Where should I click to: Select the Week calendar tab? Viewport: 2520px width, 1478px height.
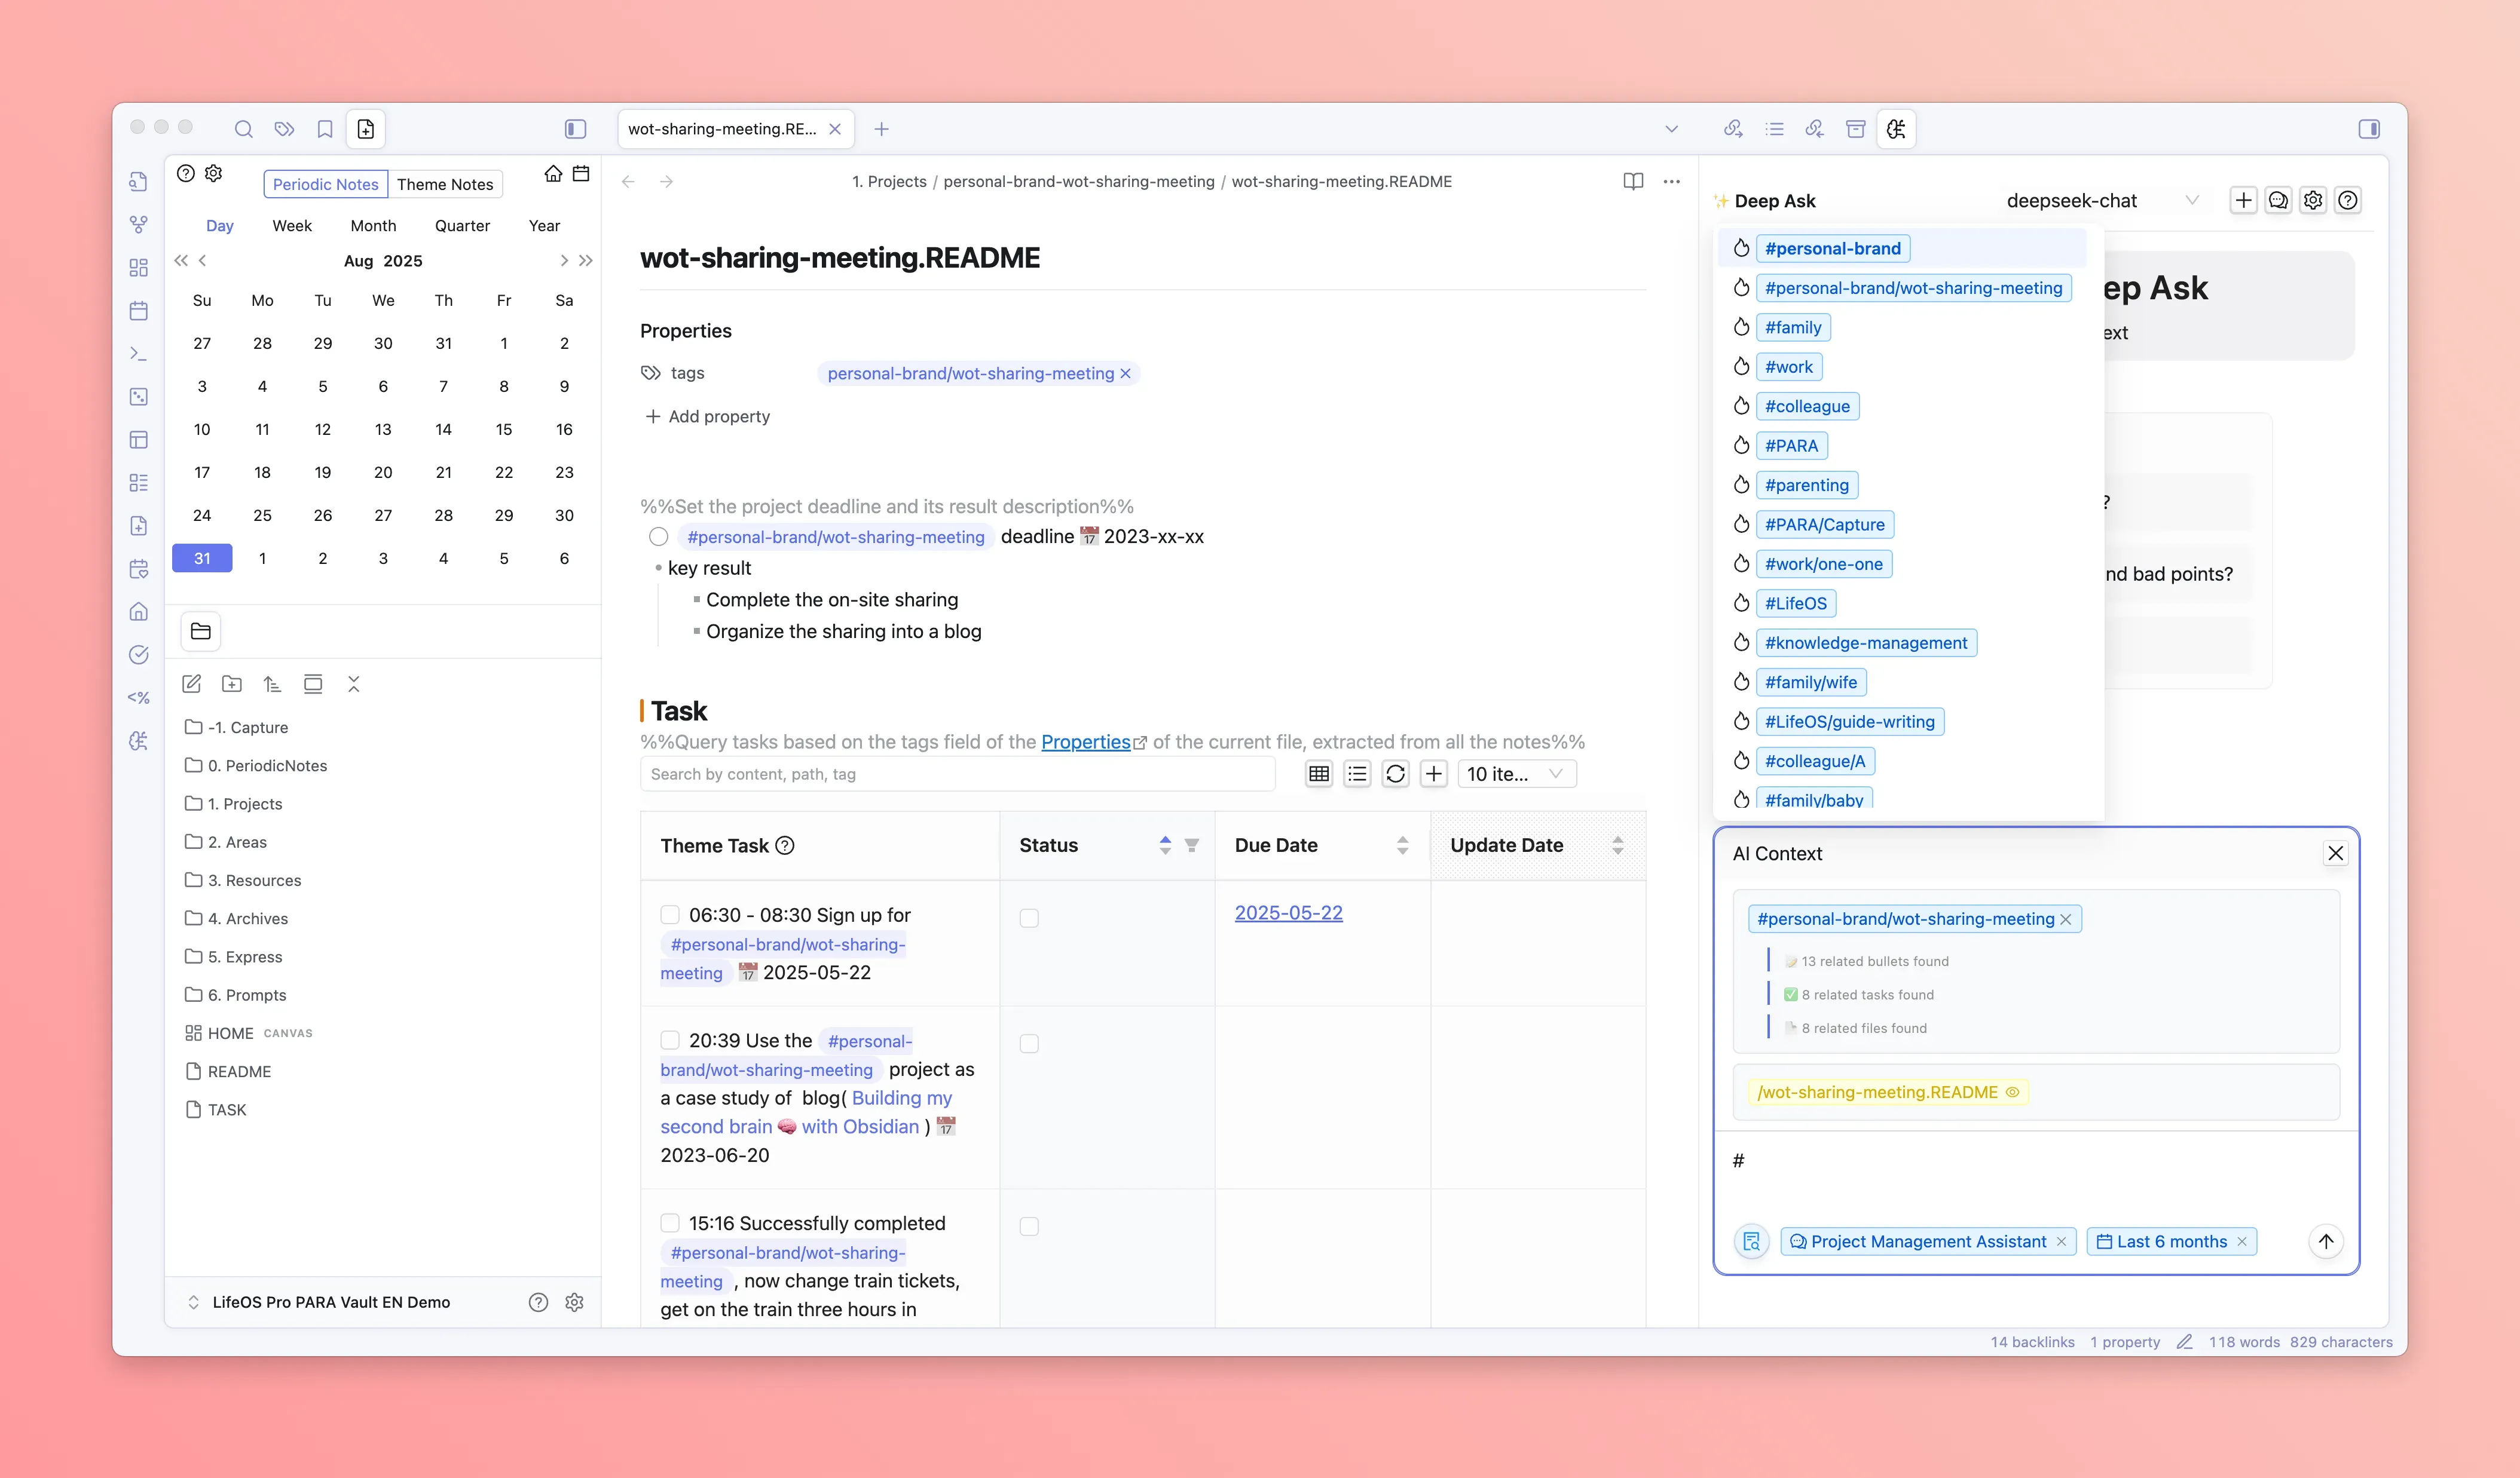[x=292, y=226]
